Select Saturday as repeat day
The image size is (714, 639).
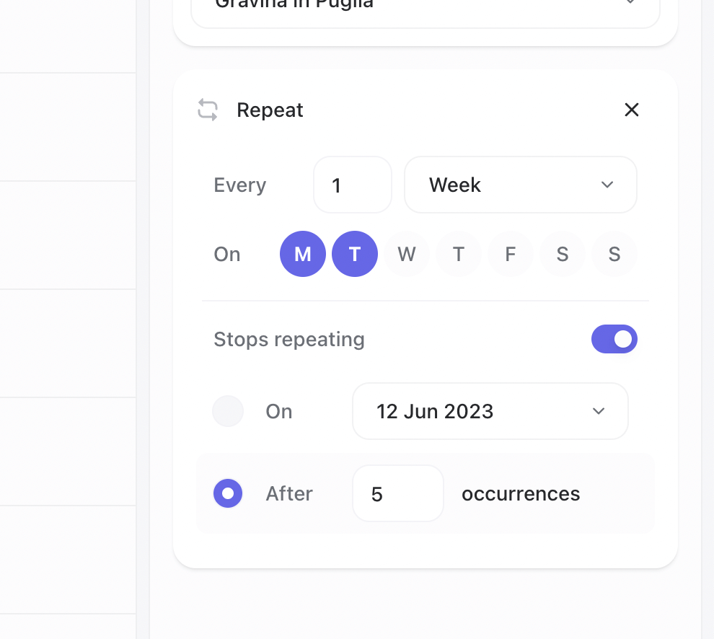click(563, 254)
